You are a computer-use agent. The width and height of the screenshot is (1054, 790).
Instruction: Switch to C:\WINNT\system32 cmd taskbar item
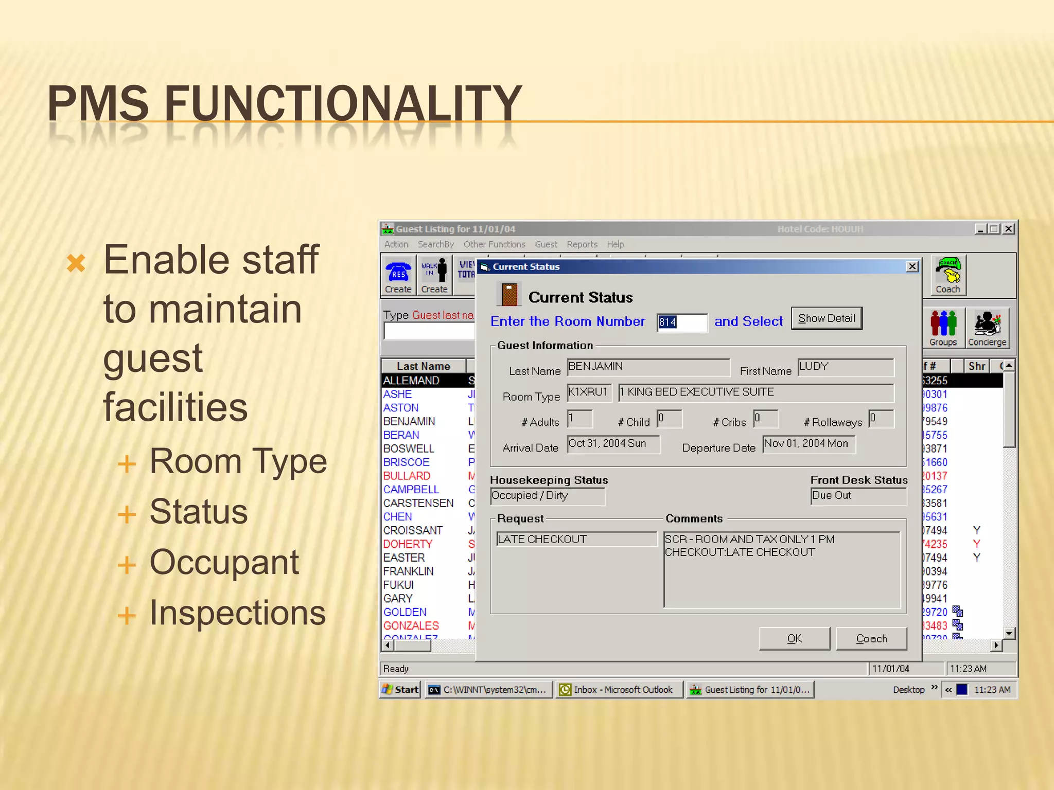(489, 690)
